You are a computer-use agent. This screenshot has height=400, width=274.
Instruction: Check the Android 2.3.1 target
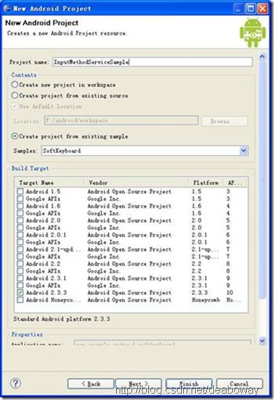20,278
